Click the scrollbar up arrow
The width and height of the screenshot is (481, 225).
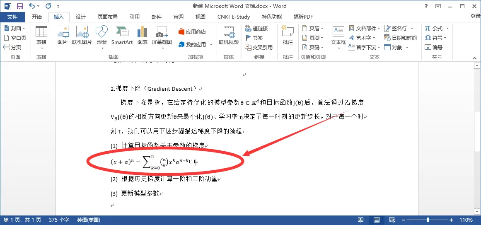[477, 66]
